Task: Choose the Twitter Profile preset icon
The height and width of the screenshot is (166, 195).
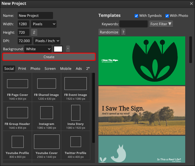Action: (76, 142)
